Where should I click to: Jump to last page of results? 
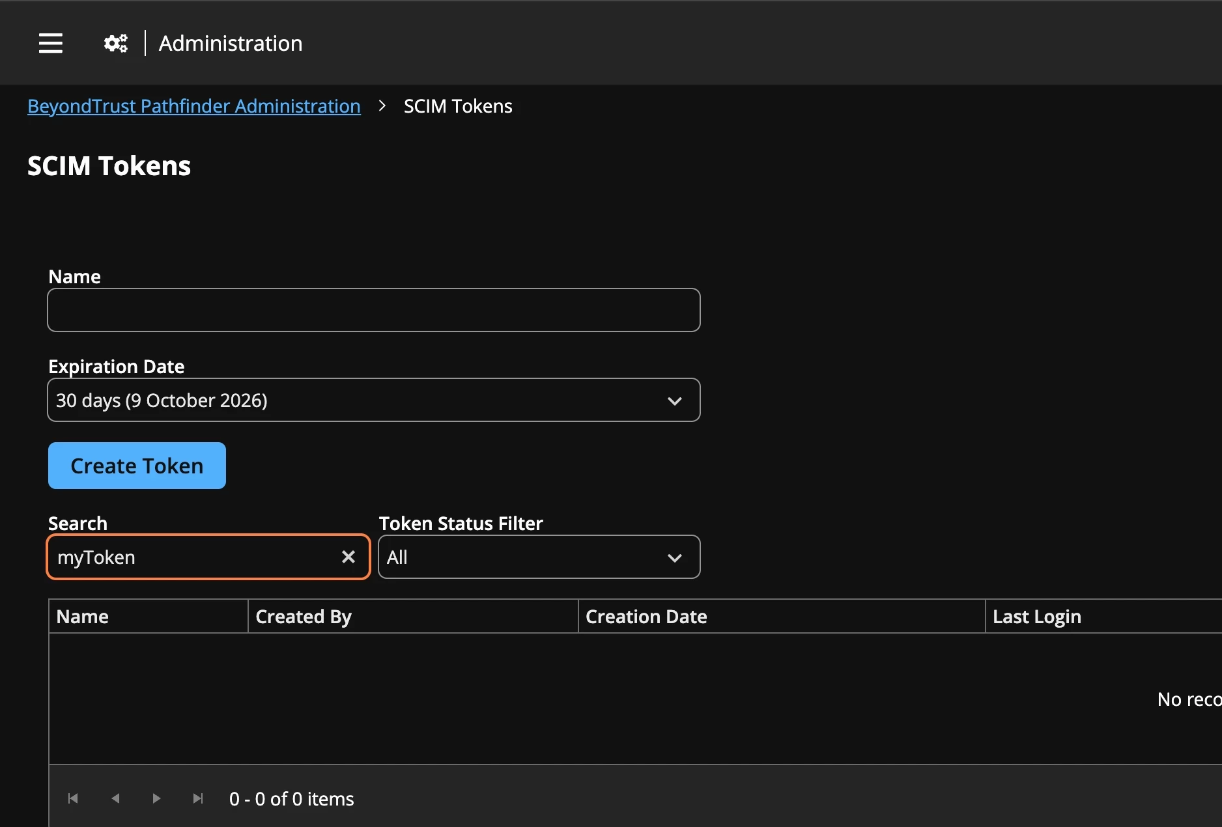[x=198, y=798]
